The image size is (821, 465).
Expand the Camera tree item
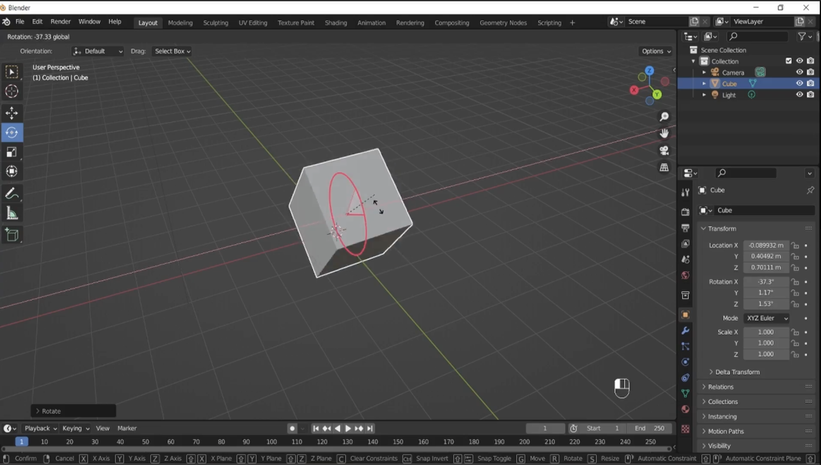coord(704,72)
